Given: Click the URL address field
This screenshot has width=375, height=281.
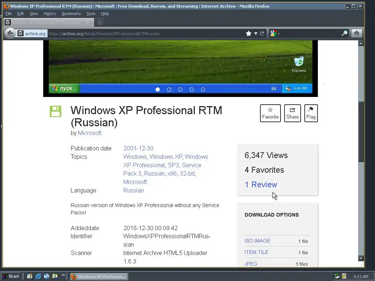Looking at the screenshot, I should tap(146, 33).
